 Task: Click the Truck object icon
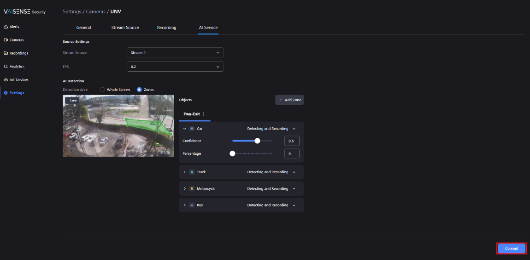[x=192, y=172]
